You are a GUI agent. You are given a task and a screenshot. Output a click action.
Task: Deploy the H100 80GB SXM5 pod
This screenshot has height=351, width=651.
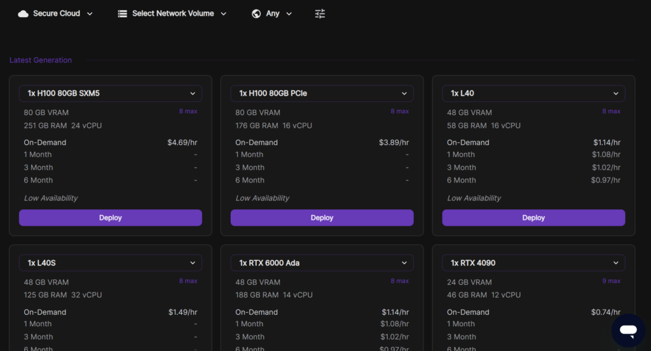(x=110, y=217)
